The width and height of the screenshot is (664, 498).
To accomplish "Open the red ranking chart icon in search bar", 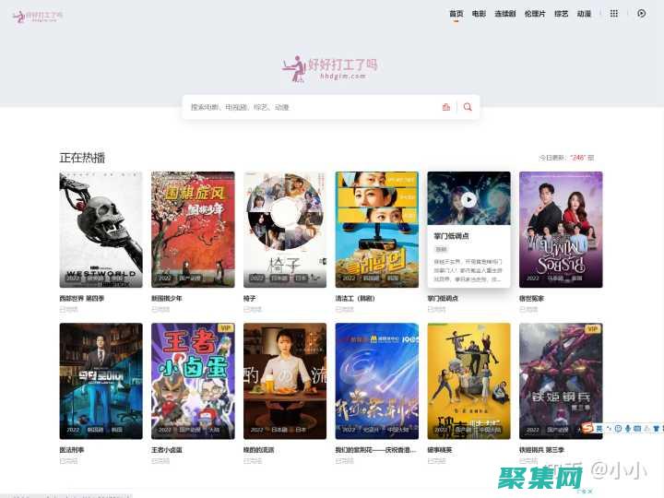I will [446, 107].
